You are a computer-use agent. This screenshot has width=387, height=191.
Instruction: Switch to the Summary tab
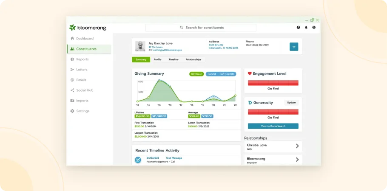tap(141, 60)
